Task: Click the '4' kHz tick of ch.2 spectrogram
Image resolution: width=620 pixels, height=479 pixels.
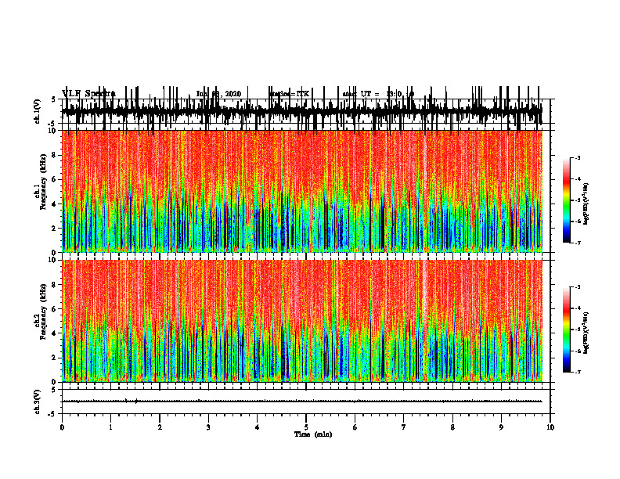Action: click(55, 333)
